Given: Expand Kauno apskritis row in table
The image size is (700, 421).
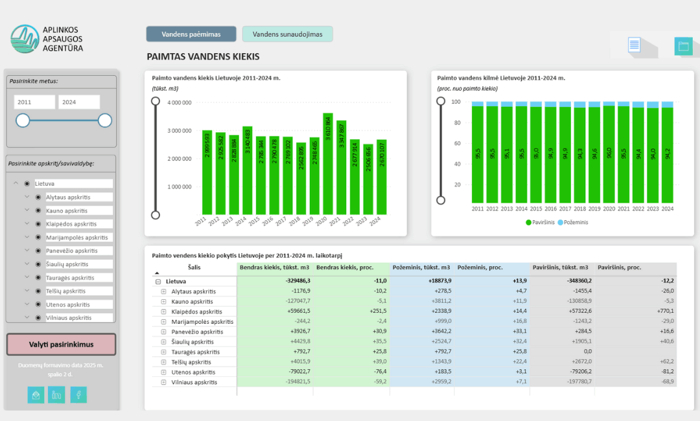Looking at the screenshot, I should pos(164,302).
